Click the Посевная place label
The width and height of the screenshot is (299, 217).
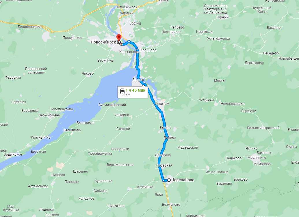coord(164,165)
